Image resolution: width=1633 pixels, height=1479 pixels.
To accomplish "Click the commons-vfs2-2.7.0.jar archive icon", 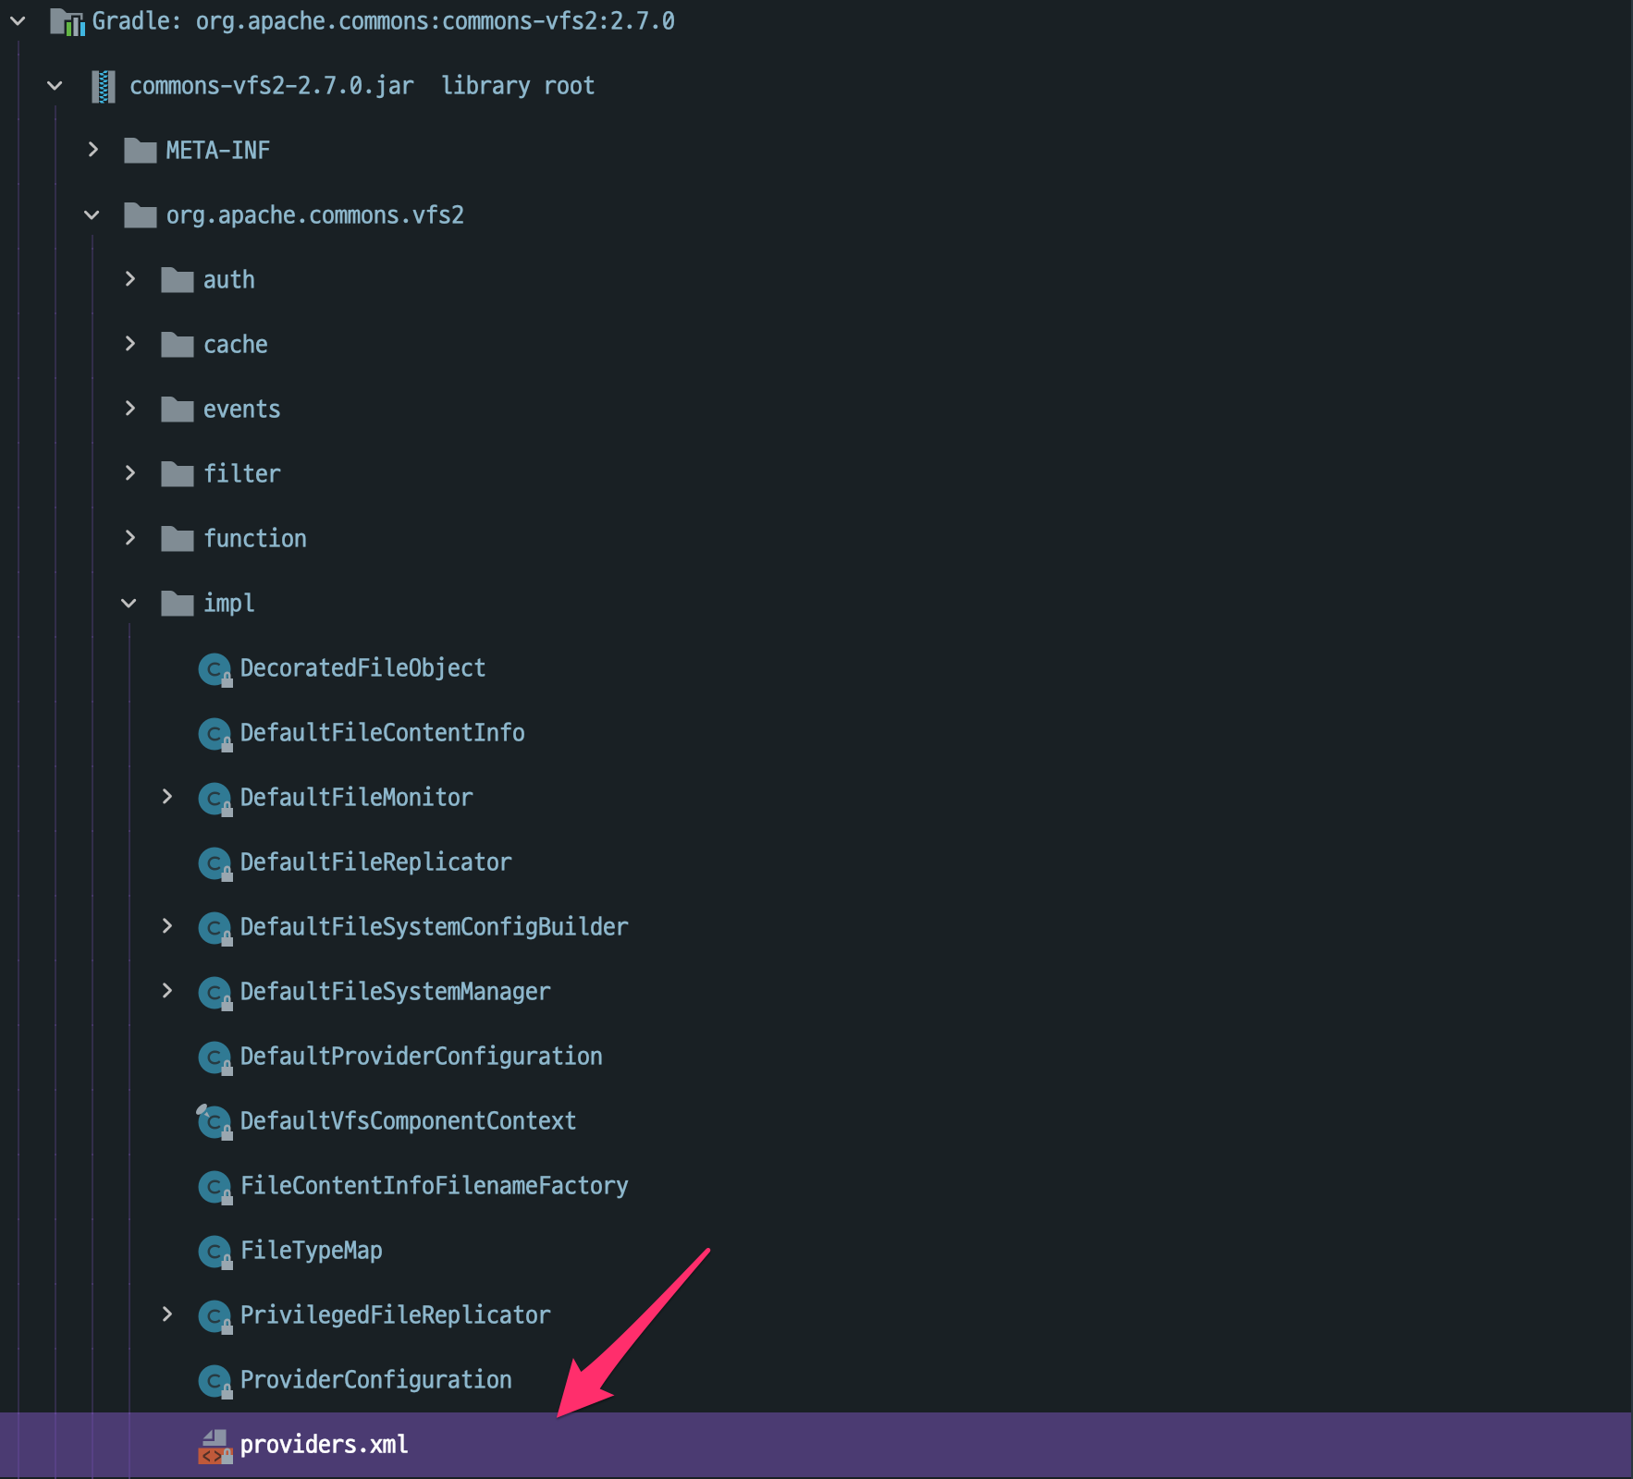I will coord(104,86).
